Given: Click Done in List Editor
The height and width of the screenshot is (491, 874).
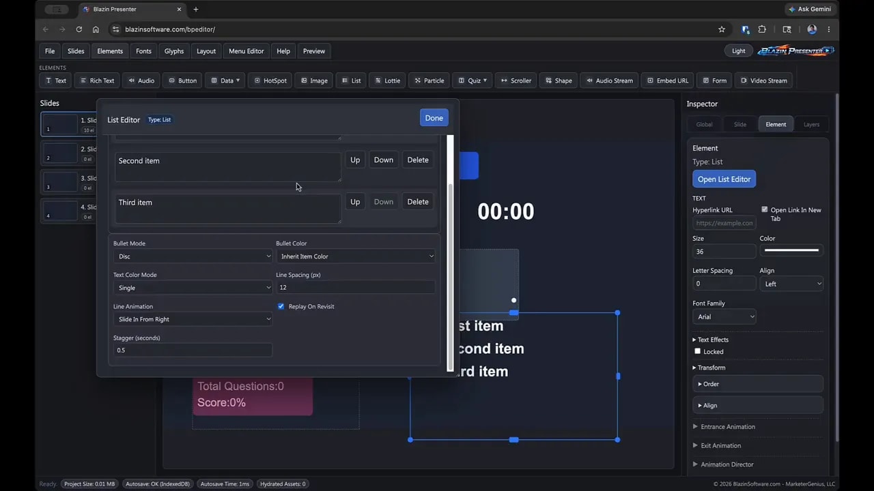Looking at the screenshot, I should (x=434, y=118).
